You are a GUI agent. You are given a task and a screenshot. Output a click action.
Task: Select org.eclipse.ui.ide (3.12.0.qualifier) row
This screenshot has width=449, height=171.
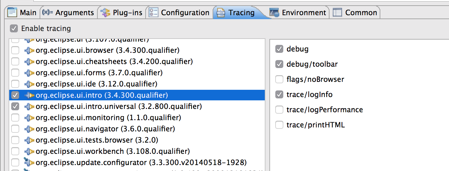tap(137, 84)
